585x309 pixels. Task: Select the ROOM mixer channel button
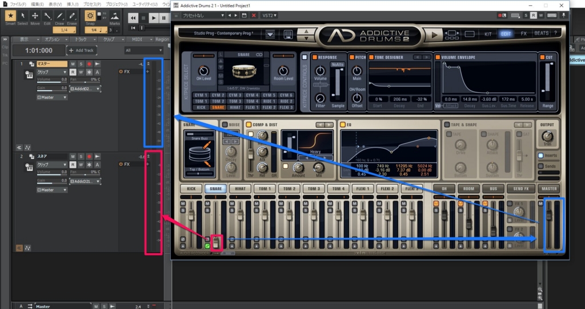[468, 189]
